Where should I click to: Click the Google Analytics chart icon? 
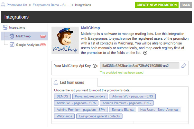tap(12, 45)
